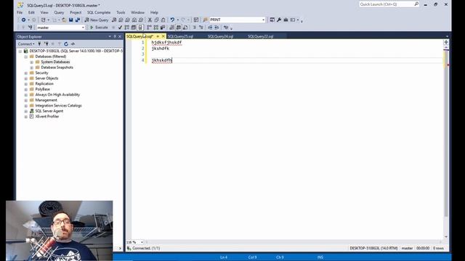Click in the Quick Launch search field
The height and width of the screenshot is (261, 465).
pos(386,4)
